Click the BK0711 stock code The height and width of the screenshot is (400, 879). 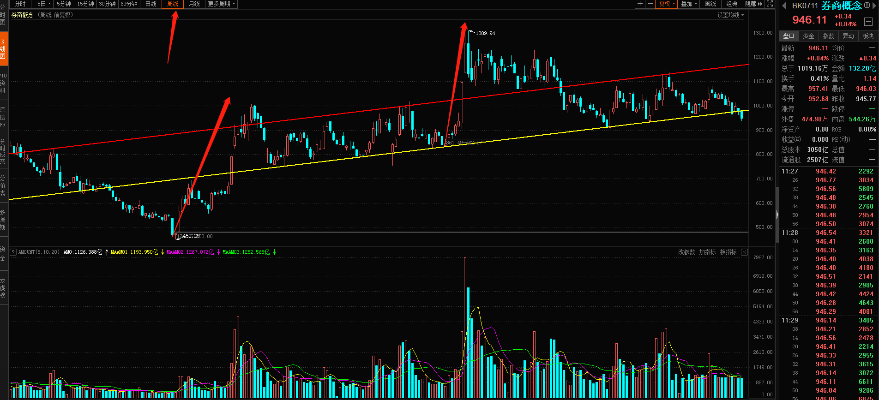pos(805,6)
